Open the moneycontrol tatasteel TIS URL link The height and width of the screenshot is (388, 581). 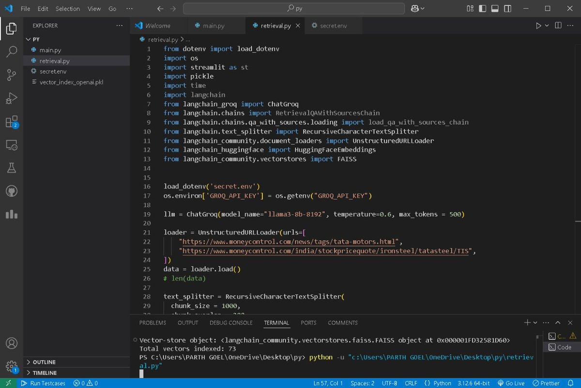pos(325,251)
